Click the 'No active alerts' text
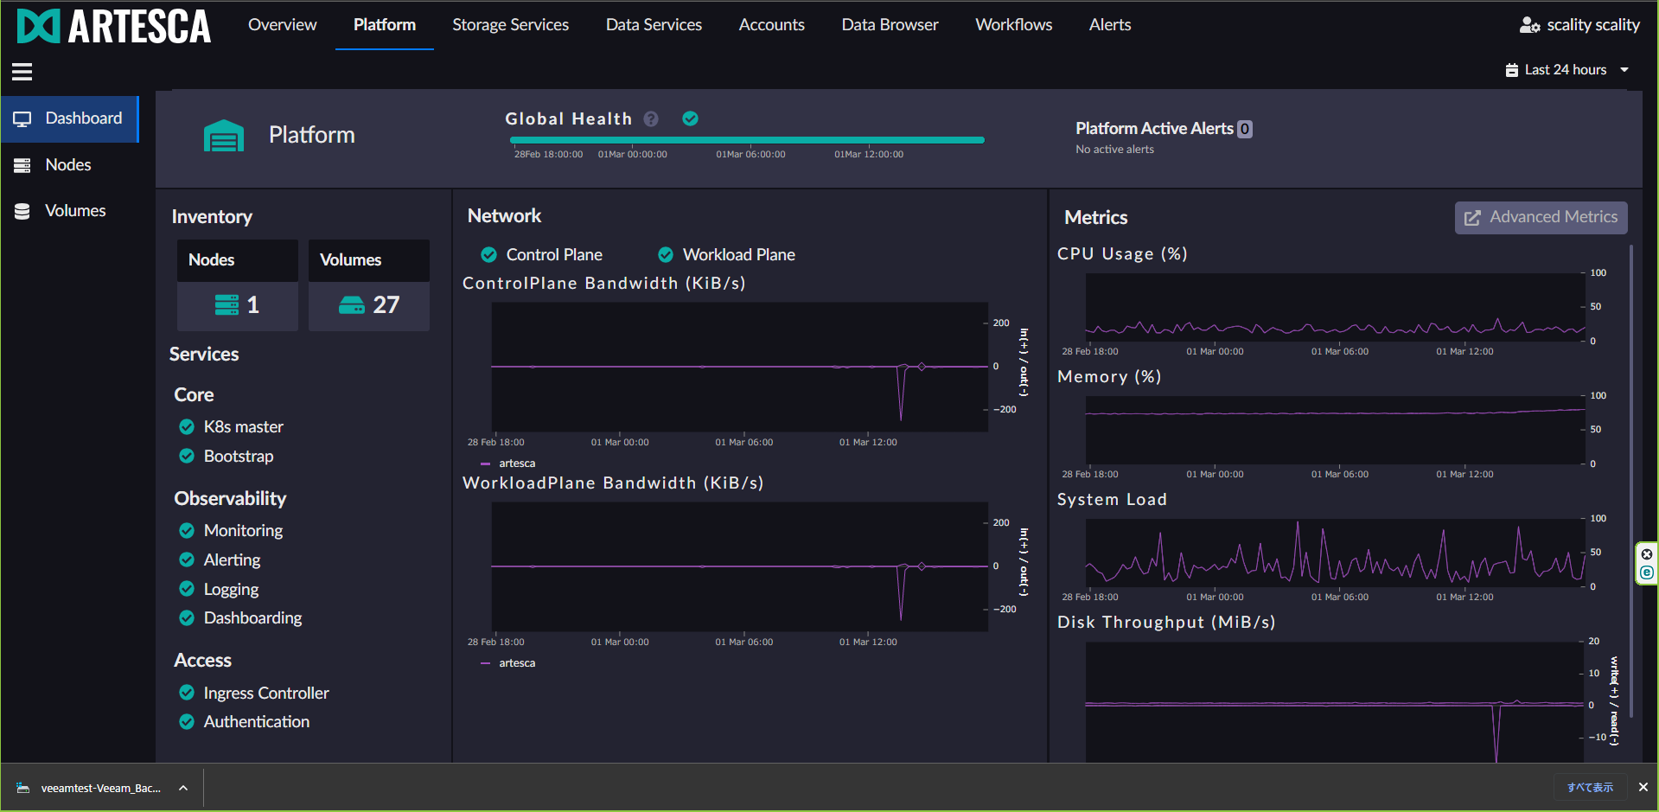The height and width of the screenshot is (812, 1659). tap(1114, 150)
